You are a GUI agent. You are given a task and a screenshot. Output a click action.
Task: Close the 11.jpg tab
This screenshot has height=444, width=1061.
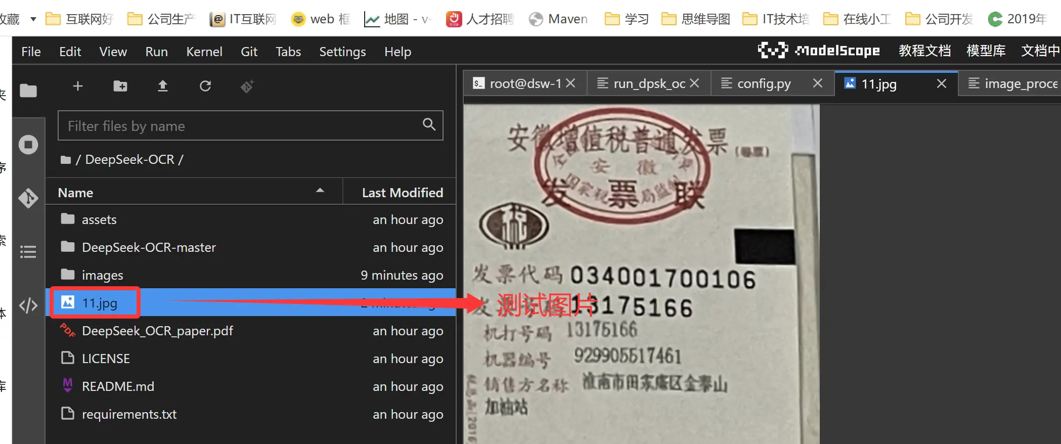coord(941,83)
